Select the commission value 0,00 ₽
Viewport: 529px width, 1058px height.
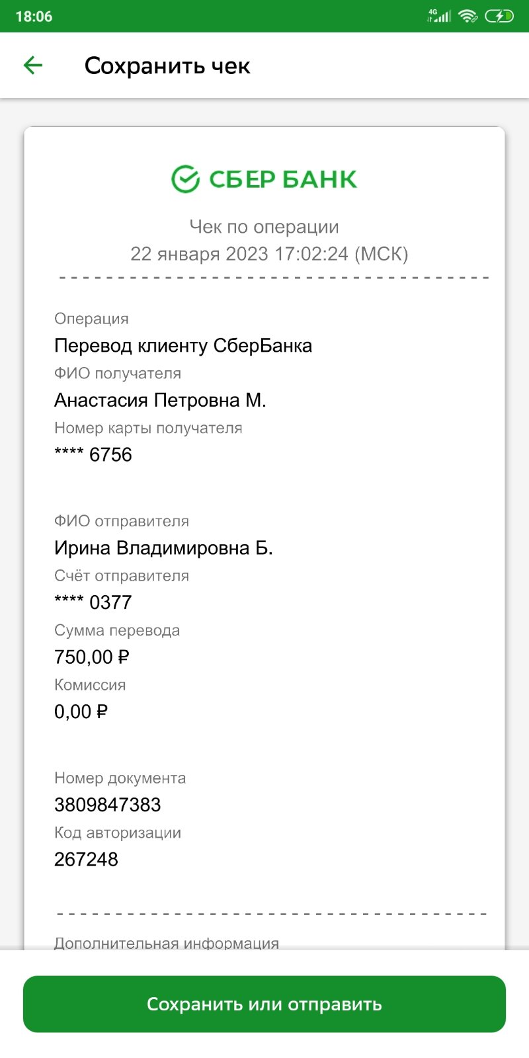click(81, 712)
